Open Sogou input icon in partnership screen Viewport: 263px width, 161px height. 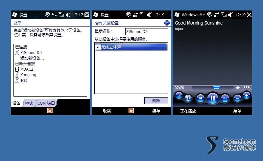(x=131, y=111)
